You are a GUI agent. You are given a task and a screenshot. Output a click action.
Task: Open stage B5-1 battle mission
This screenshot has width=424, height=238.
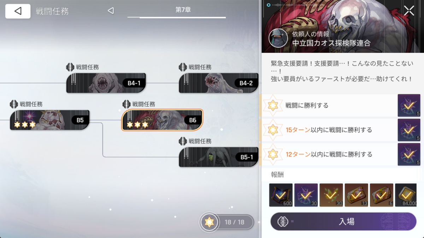pos(218,157)
